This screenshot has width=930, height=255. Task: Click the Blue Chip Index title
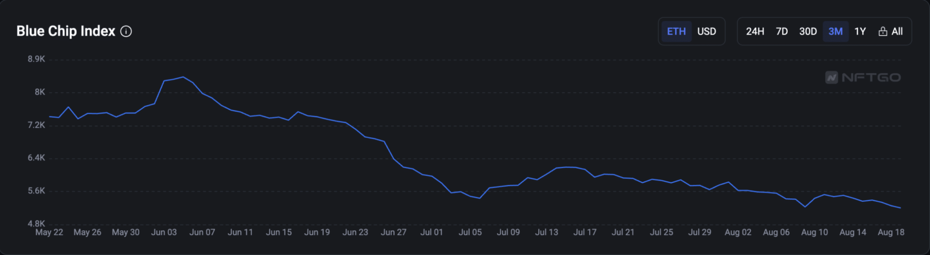[x=65, y=31]
